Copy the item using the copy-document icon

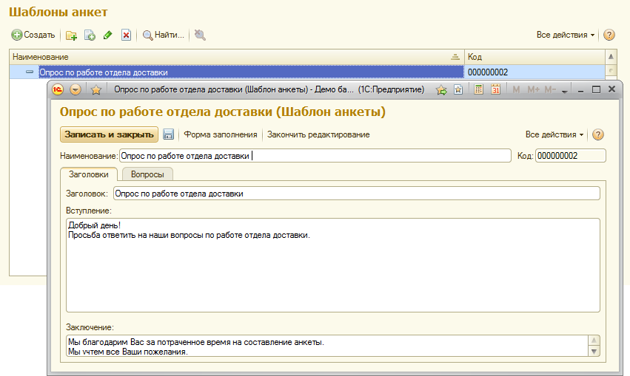pos(90,35)
